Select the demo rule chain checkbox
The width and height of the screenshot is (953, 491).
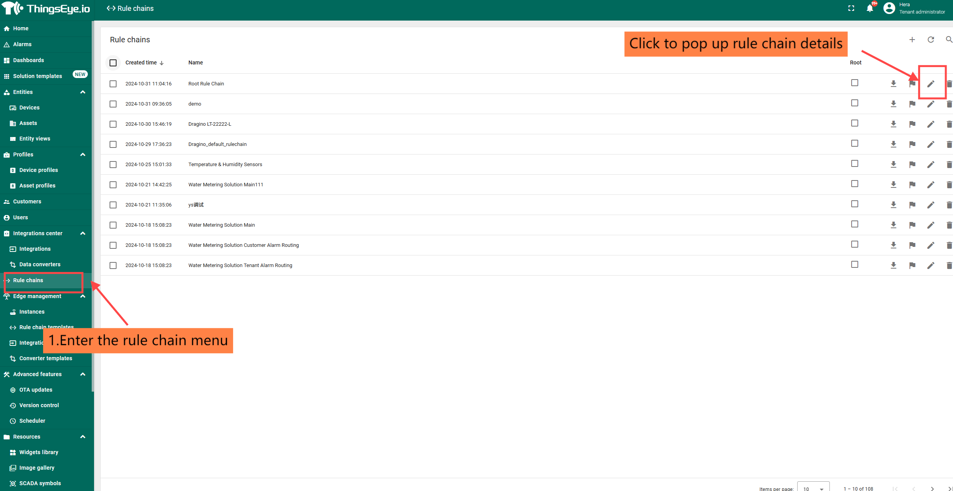[x=113, y=104]
